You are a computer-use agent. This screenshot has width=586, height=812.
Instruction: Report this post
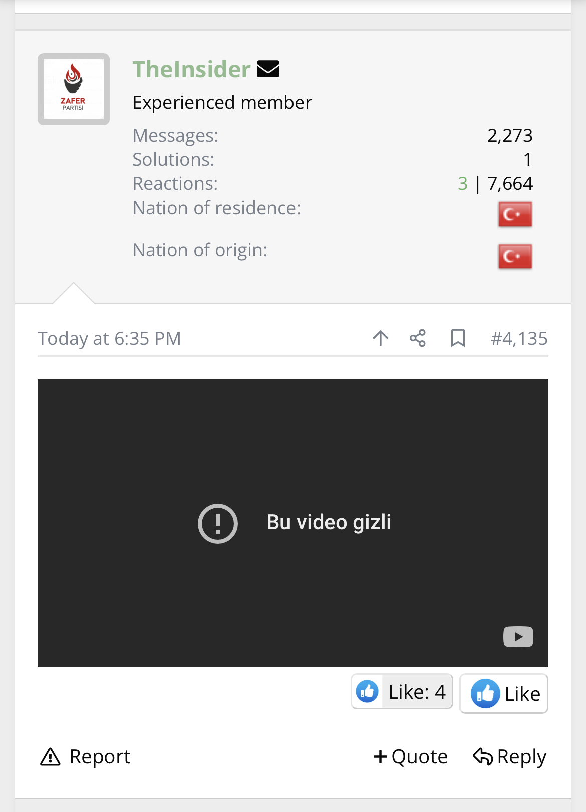tap(85, 757)
